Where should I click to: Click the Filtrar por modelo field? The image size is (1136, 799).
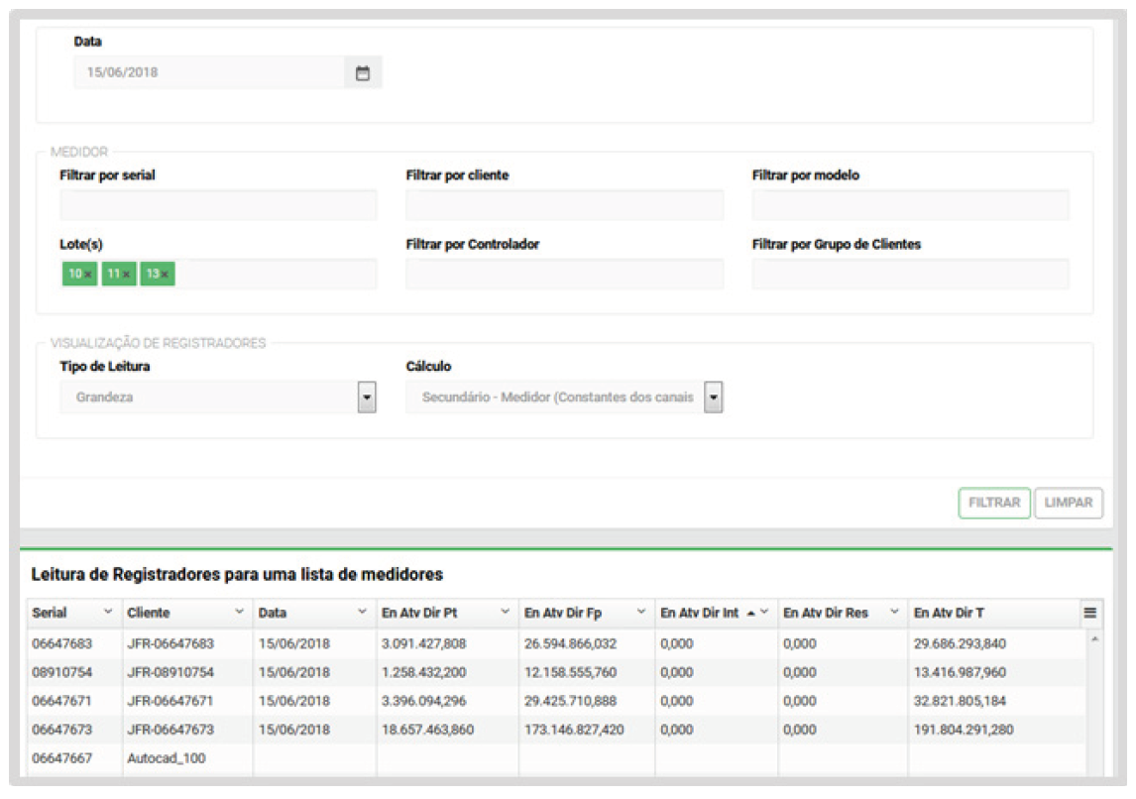910,205
